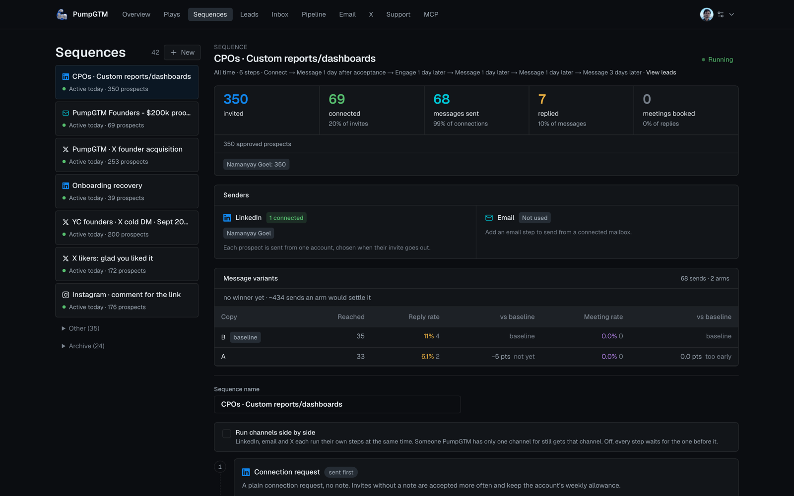Click the email icon beside PumpGTM Founders sequence
Screen dimensions: 794x496
pos(66,113)
